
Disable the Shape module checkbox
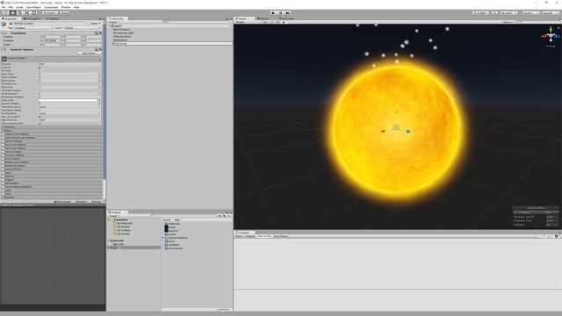(x=4, y=131)
